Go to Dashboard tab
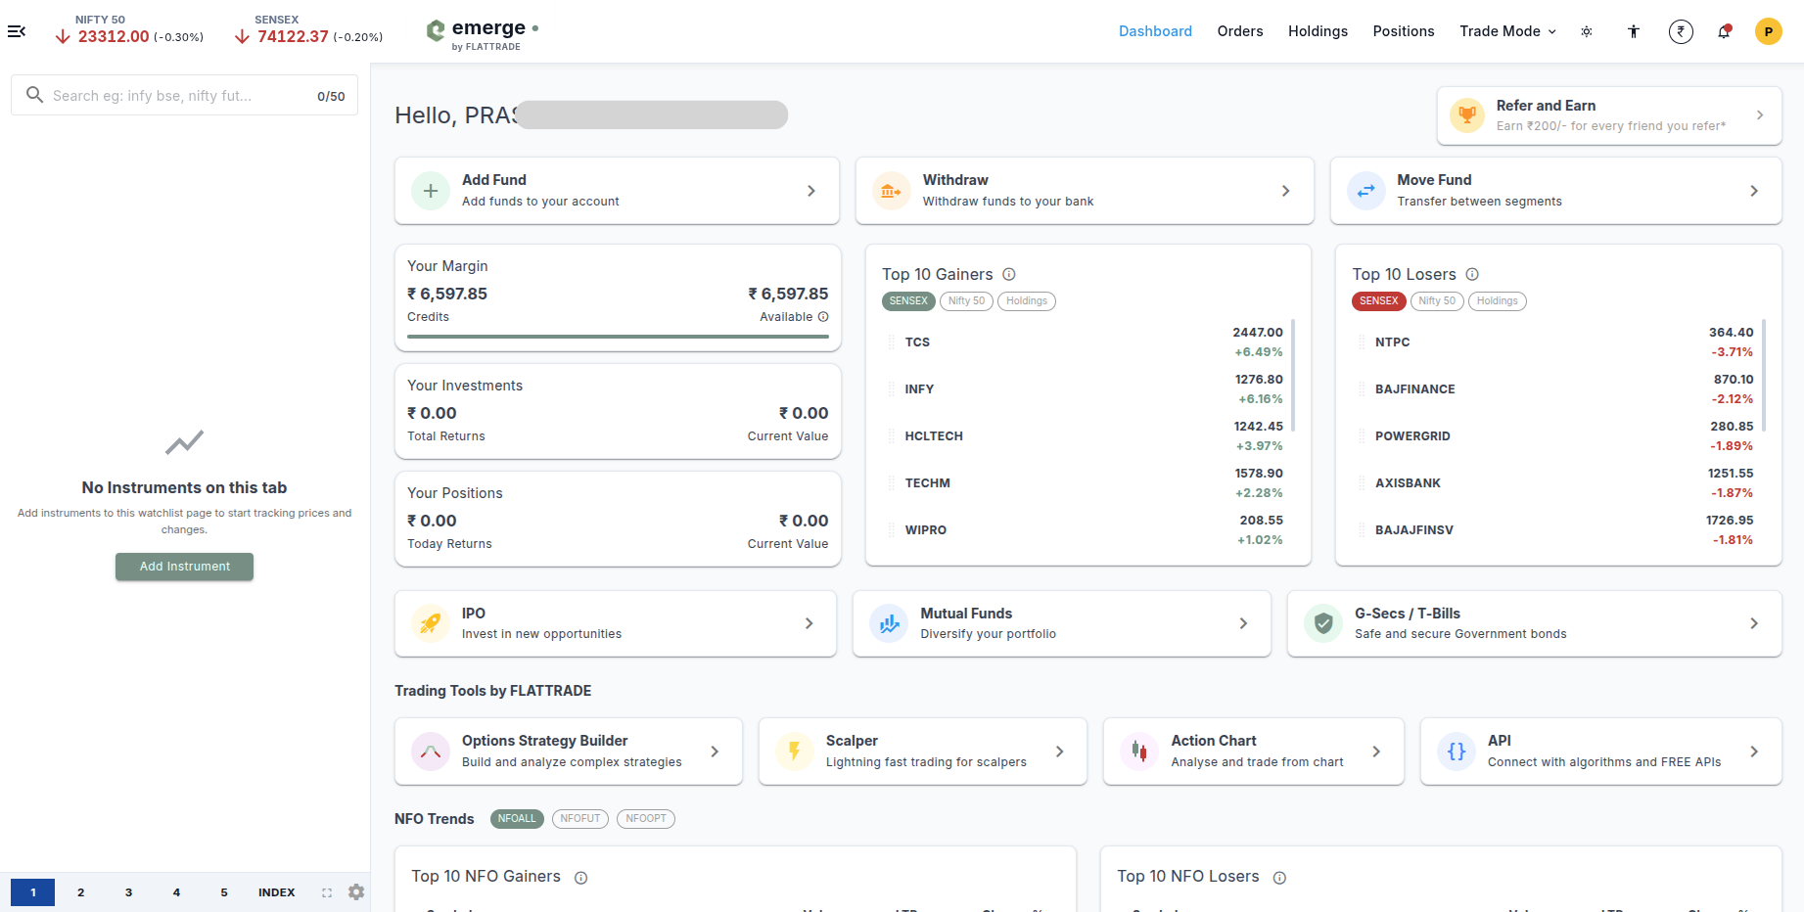The image size is (1804, 912). [1155, 31]
